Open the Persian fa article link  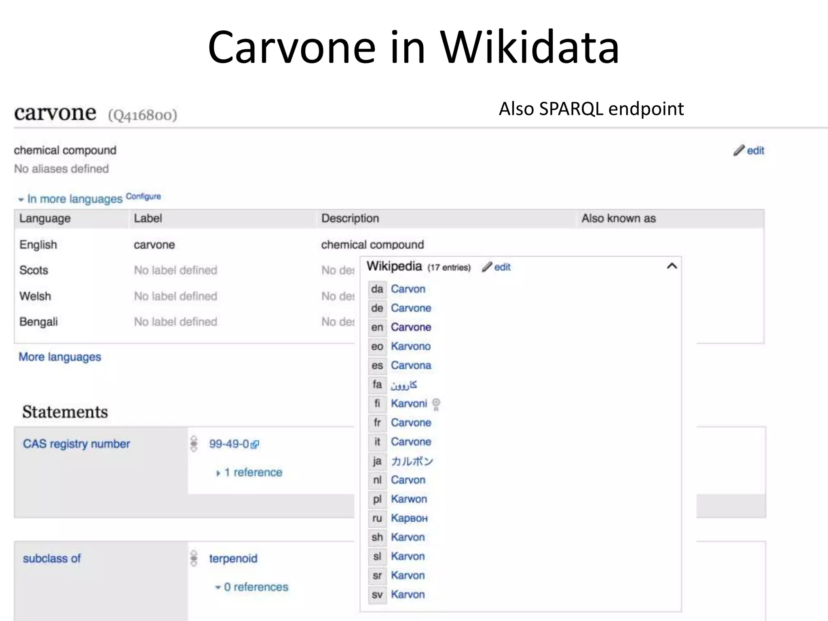coord(403,384)
